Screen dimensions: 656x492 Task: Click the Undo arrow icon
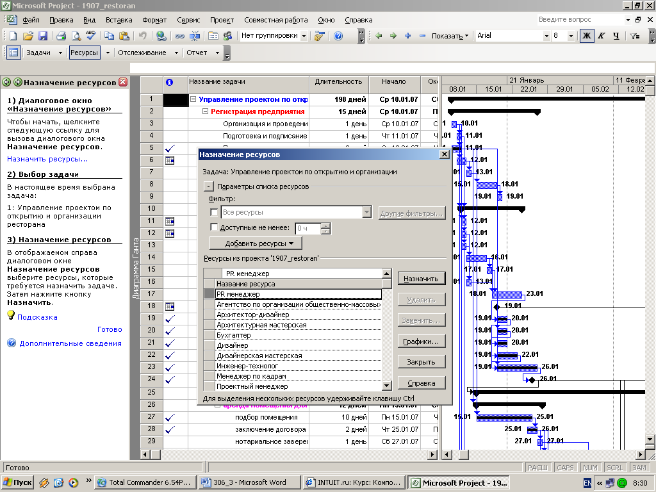coord(143,36)
